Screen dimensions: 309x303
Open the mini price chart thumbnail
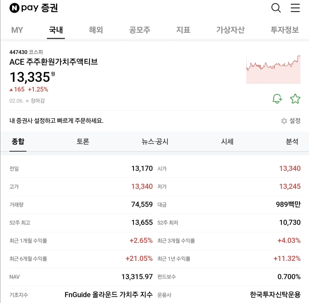coord(273,69)
